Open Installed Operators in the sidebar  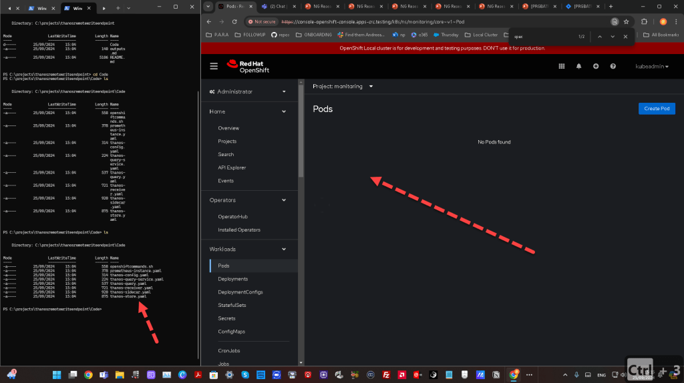pyautogui.click(x=239, y=230)
